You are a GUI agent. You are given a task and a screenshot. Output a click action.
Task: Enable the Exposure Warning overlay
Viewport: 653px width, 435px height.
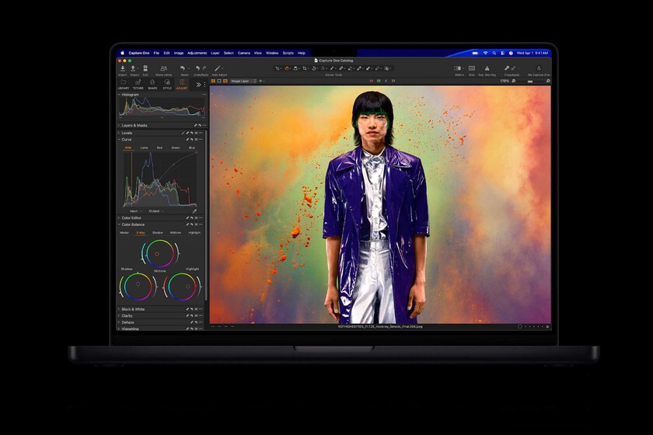click(x=487, y=68)
